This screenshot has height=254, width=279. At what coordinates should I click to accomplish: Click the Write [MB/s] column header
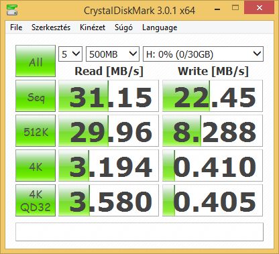pos(213,72)
